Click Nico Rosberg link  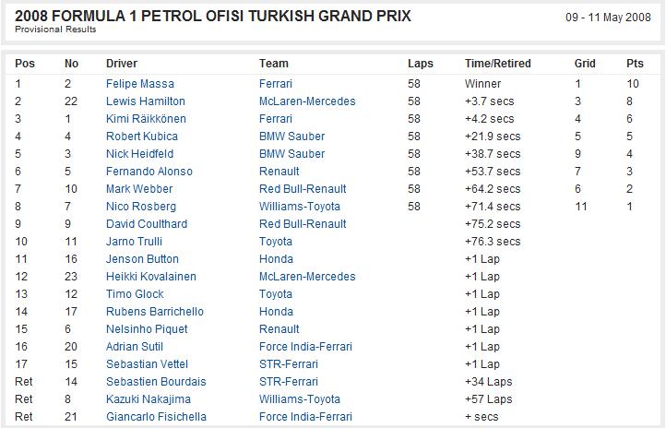[x=140, y=207]
